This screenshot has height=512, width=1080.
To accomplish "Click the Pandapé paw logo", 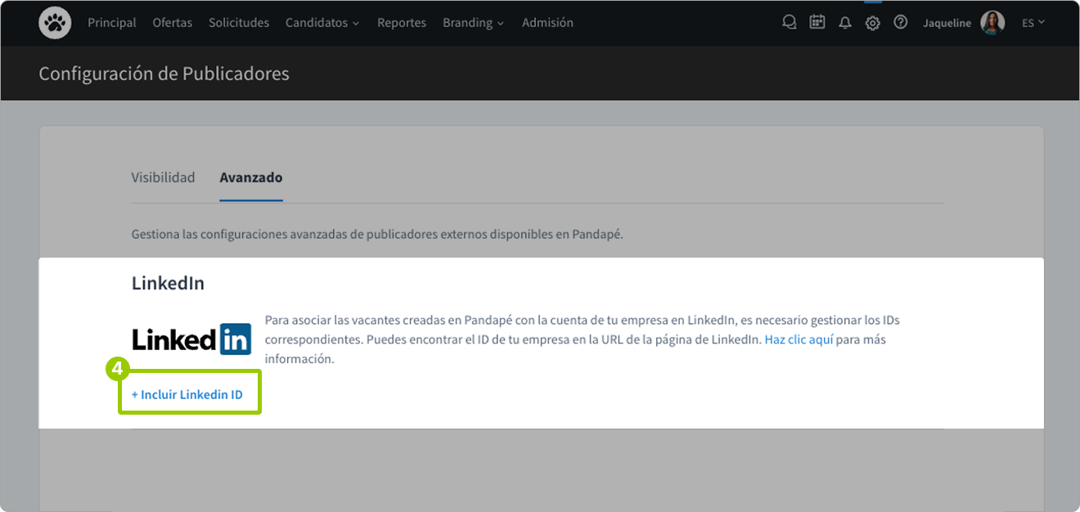I will [54, 22].
